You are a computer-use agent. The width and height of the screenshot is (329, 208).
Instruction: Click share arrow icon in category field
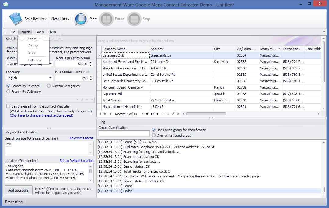point(82,100)
